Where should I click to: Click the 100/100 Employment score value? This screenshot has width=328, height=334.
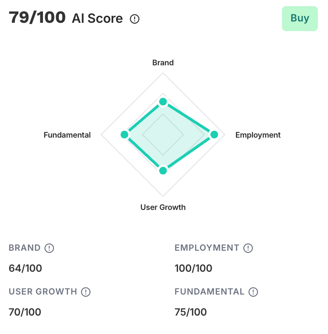[193, 268]
